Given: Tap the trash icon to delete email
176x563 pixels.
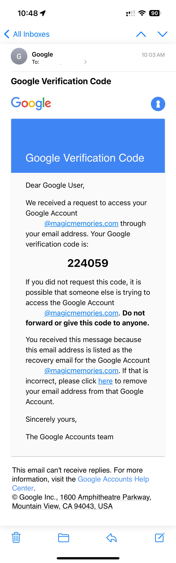Looking at the screenshot, I should (x=16, y=537).
